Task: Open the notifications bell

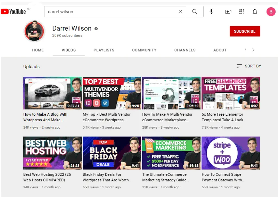Action: (x=255, y=12)
